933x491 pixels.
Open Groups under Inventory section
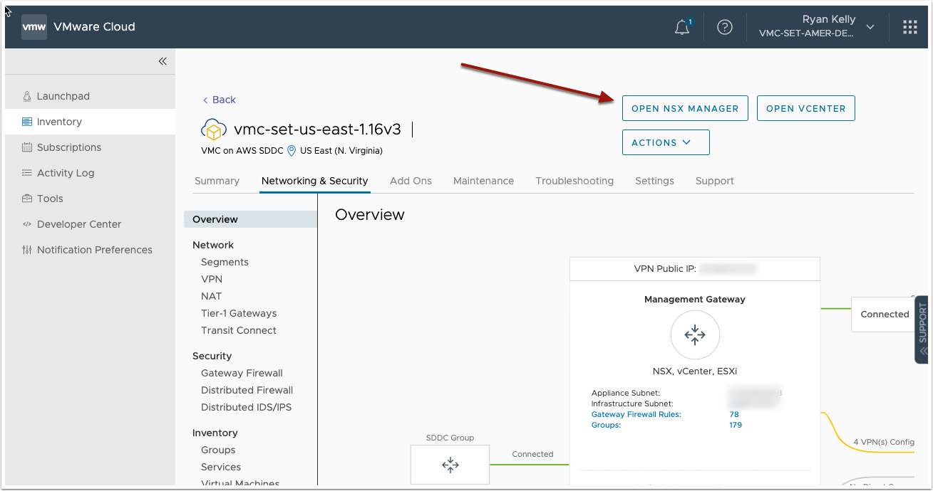pos(218,450)
